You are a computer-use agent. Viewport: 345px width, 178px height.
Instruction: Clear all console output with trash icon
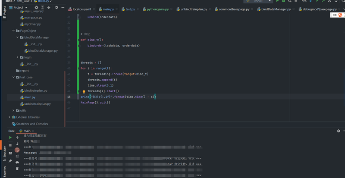pyautogui.click(x=17, y=169)
